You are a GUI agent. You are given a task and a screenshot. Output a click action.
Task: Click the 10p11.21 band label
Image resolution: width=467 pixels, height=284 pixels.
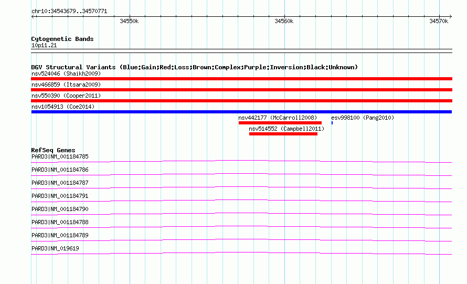click(44, 45)
